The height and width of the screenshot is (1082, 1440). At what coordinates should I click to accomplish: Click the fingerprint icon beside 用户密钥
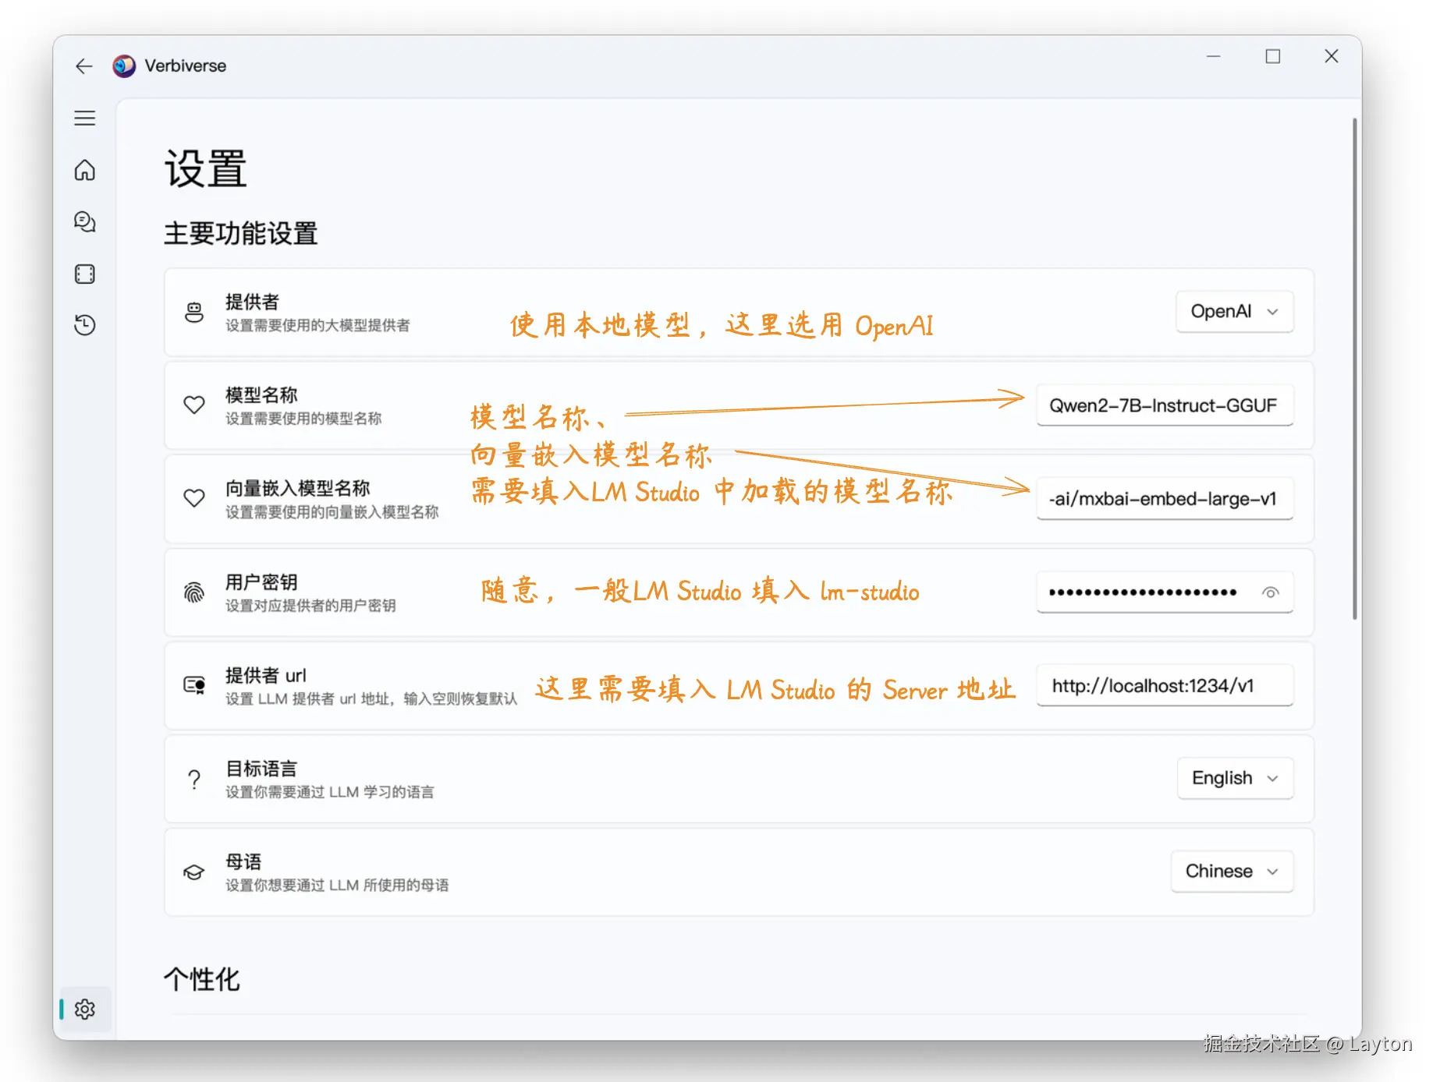194,592
